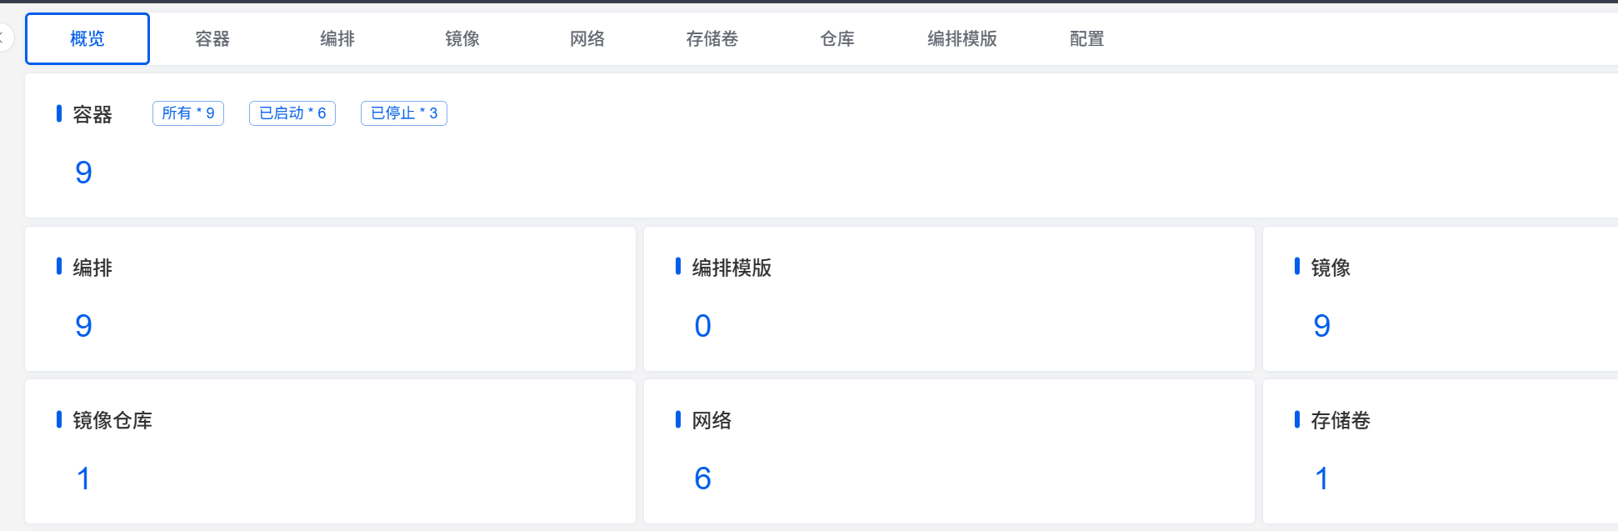Click the container count 9 under 容器
This screenshot has width=1618, height=531.
[83, 173]
